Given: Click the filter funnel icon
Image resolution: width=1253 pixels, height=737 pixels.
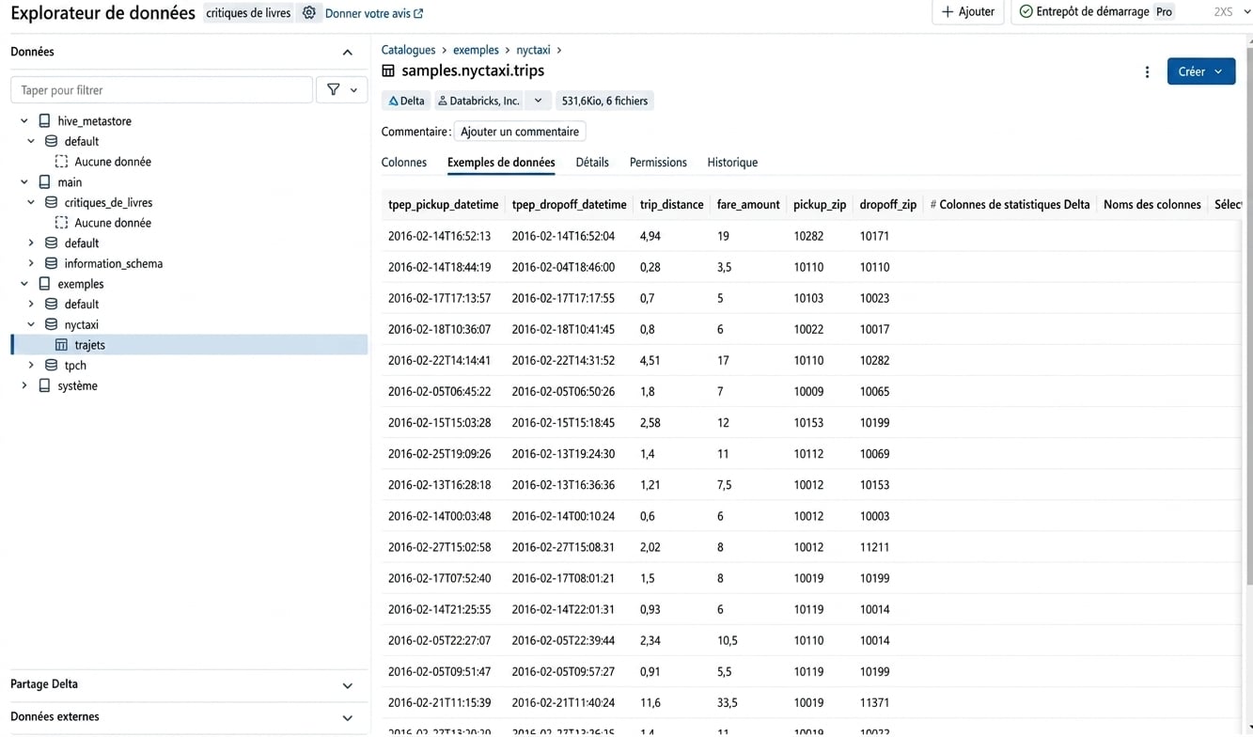Looking at the screenshot, I should [x=334, y=90].
